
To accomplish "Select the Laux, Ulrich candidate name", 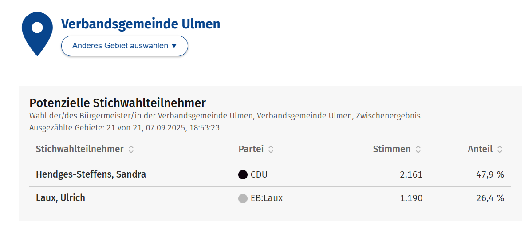I will point(60,198).
